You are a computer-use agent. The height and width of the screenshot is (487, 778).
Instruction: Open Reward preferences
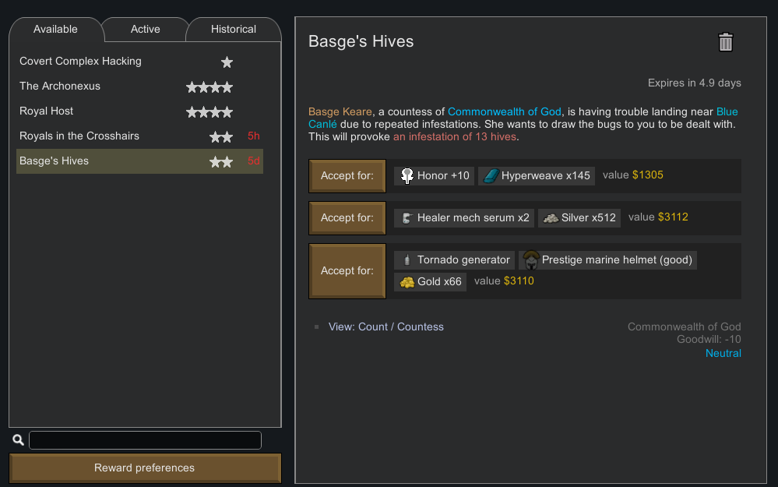(x=145, y=468)
